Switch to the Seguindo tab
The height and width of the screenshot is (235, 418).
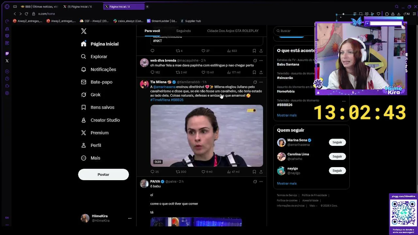(x=183, y=31)
